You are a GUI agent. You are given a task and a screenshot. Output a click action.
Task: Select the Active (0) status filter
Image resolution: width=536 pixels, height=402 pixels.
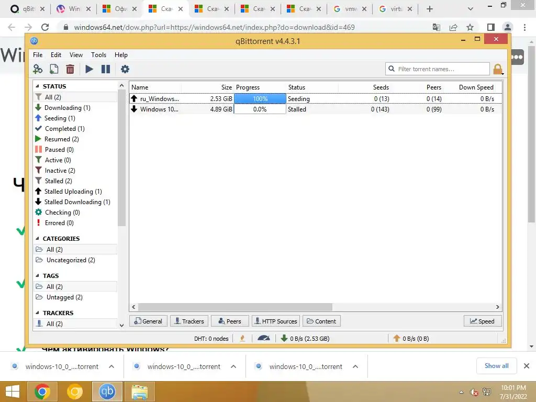pyautogui.click(x=58, y=160)
